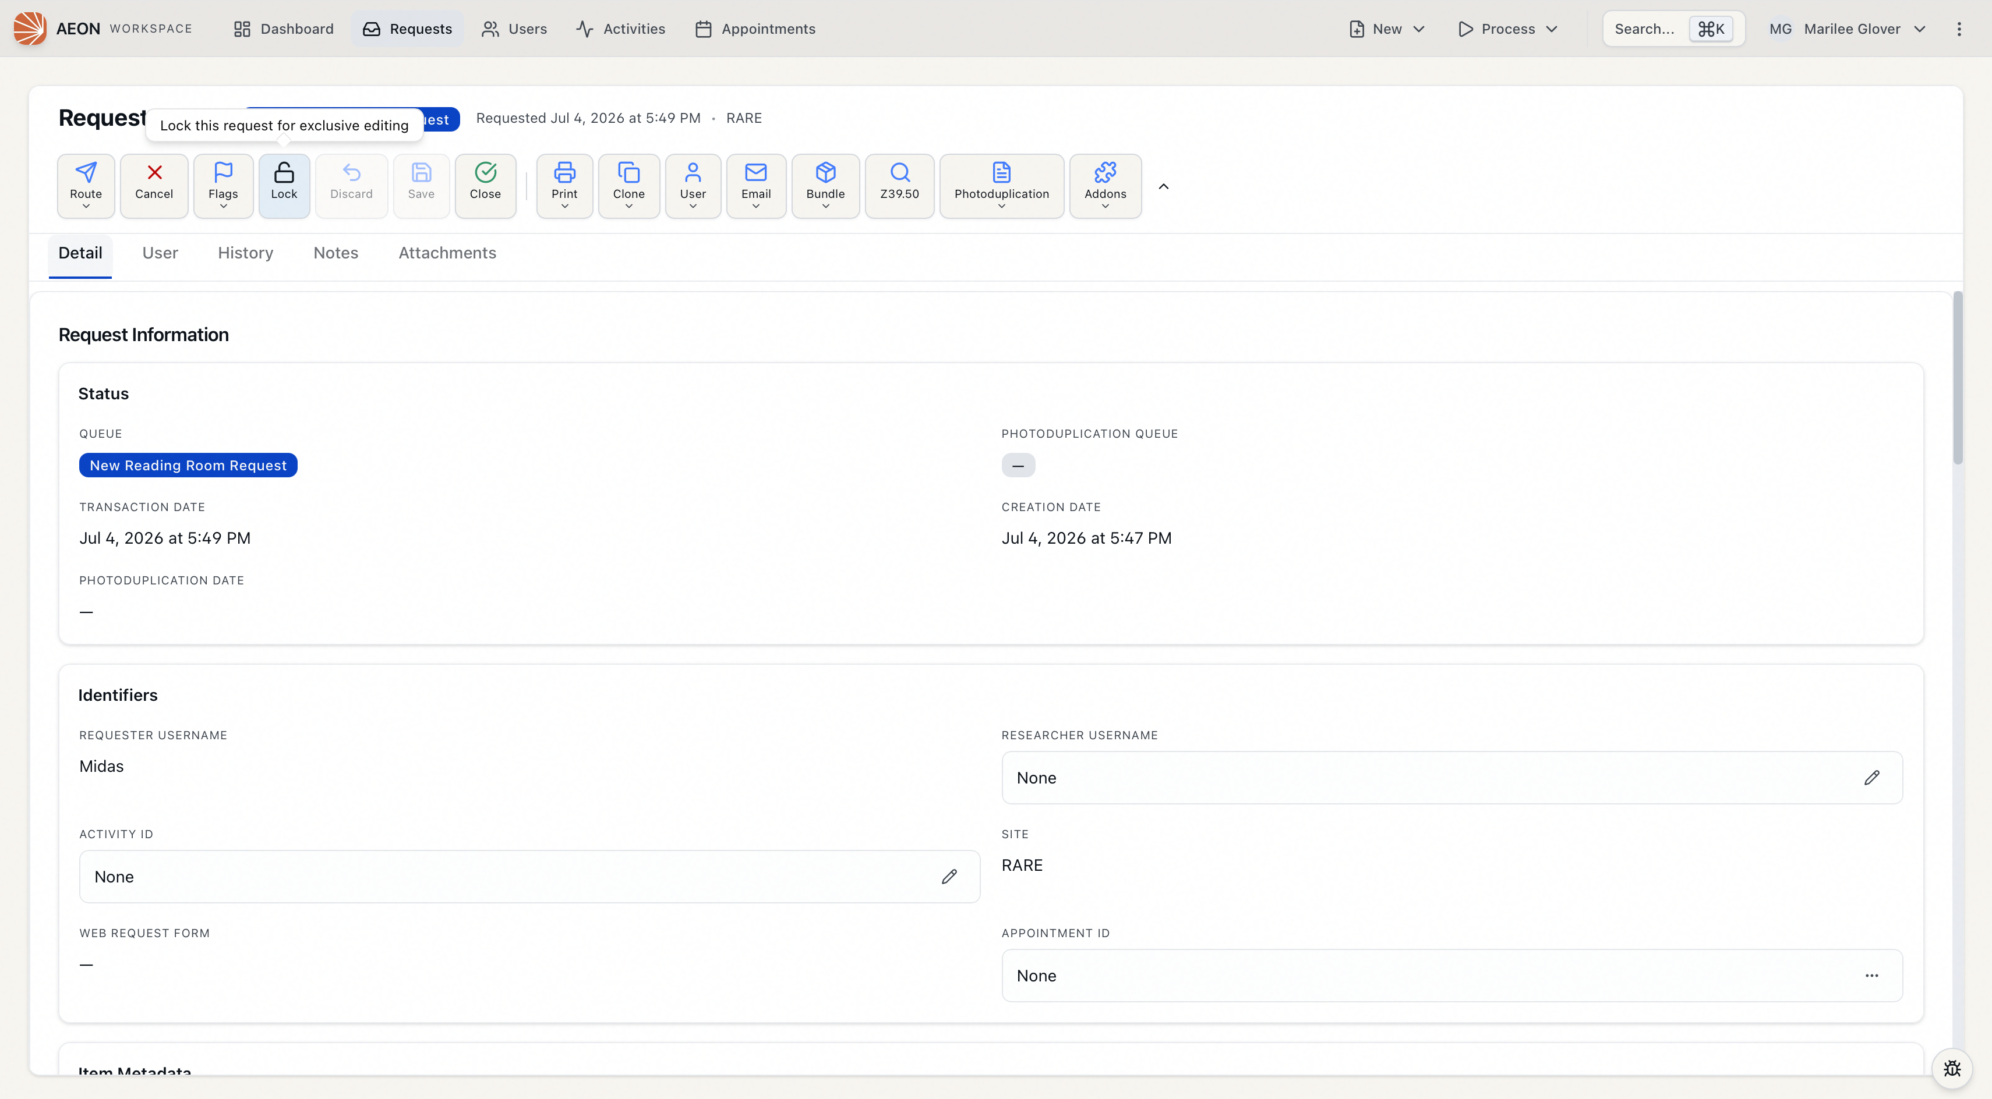The width and height of the screenshot is (1992, 1099).
Task: Click creation date Jul 4, 2026 5:47 PM
Action: [x=1086, y=538]
